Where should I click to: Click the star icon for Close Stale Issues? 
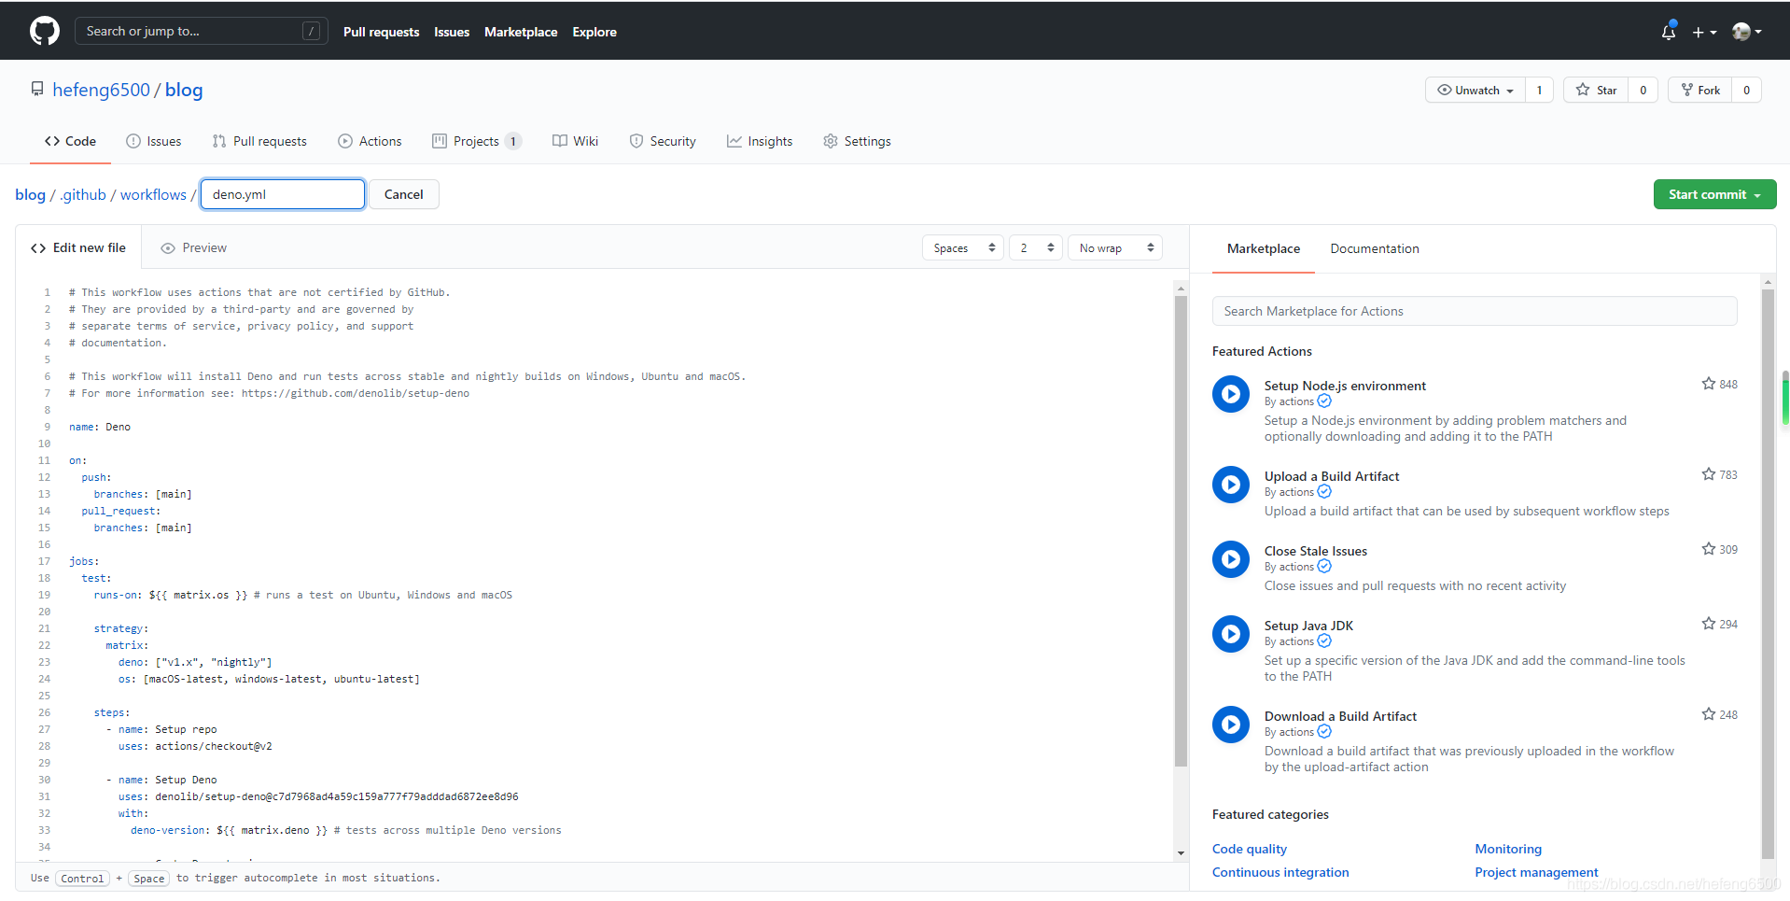(1709, 549)
